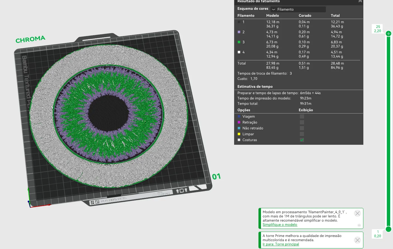The image size is (393, 249).
Task: Click the Simplifique o modelo link
Action: 280,225
